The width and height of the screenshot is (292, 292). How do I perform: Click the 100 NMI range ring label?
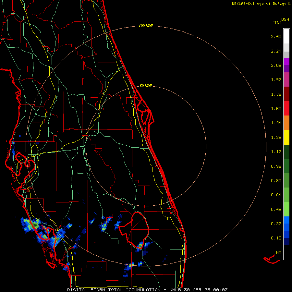point(146,26)
